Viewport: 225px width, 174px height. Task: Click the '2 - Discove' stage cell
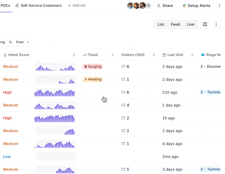tap(210, 66)
